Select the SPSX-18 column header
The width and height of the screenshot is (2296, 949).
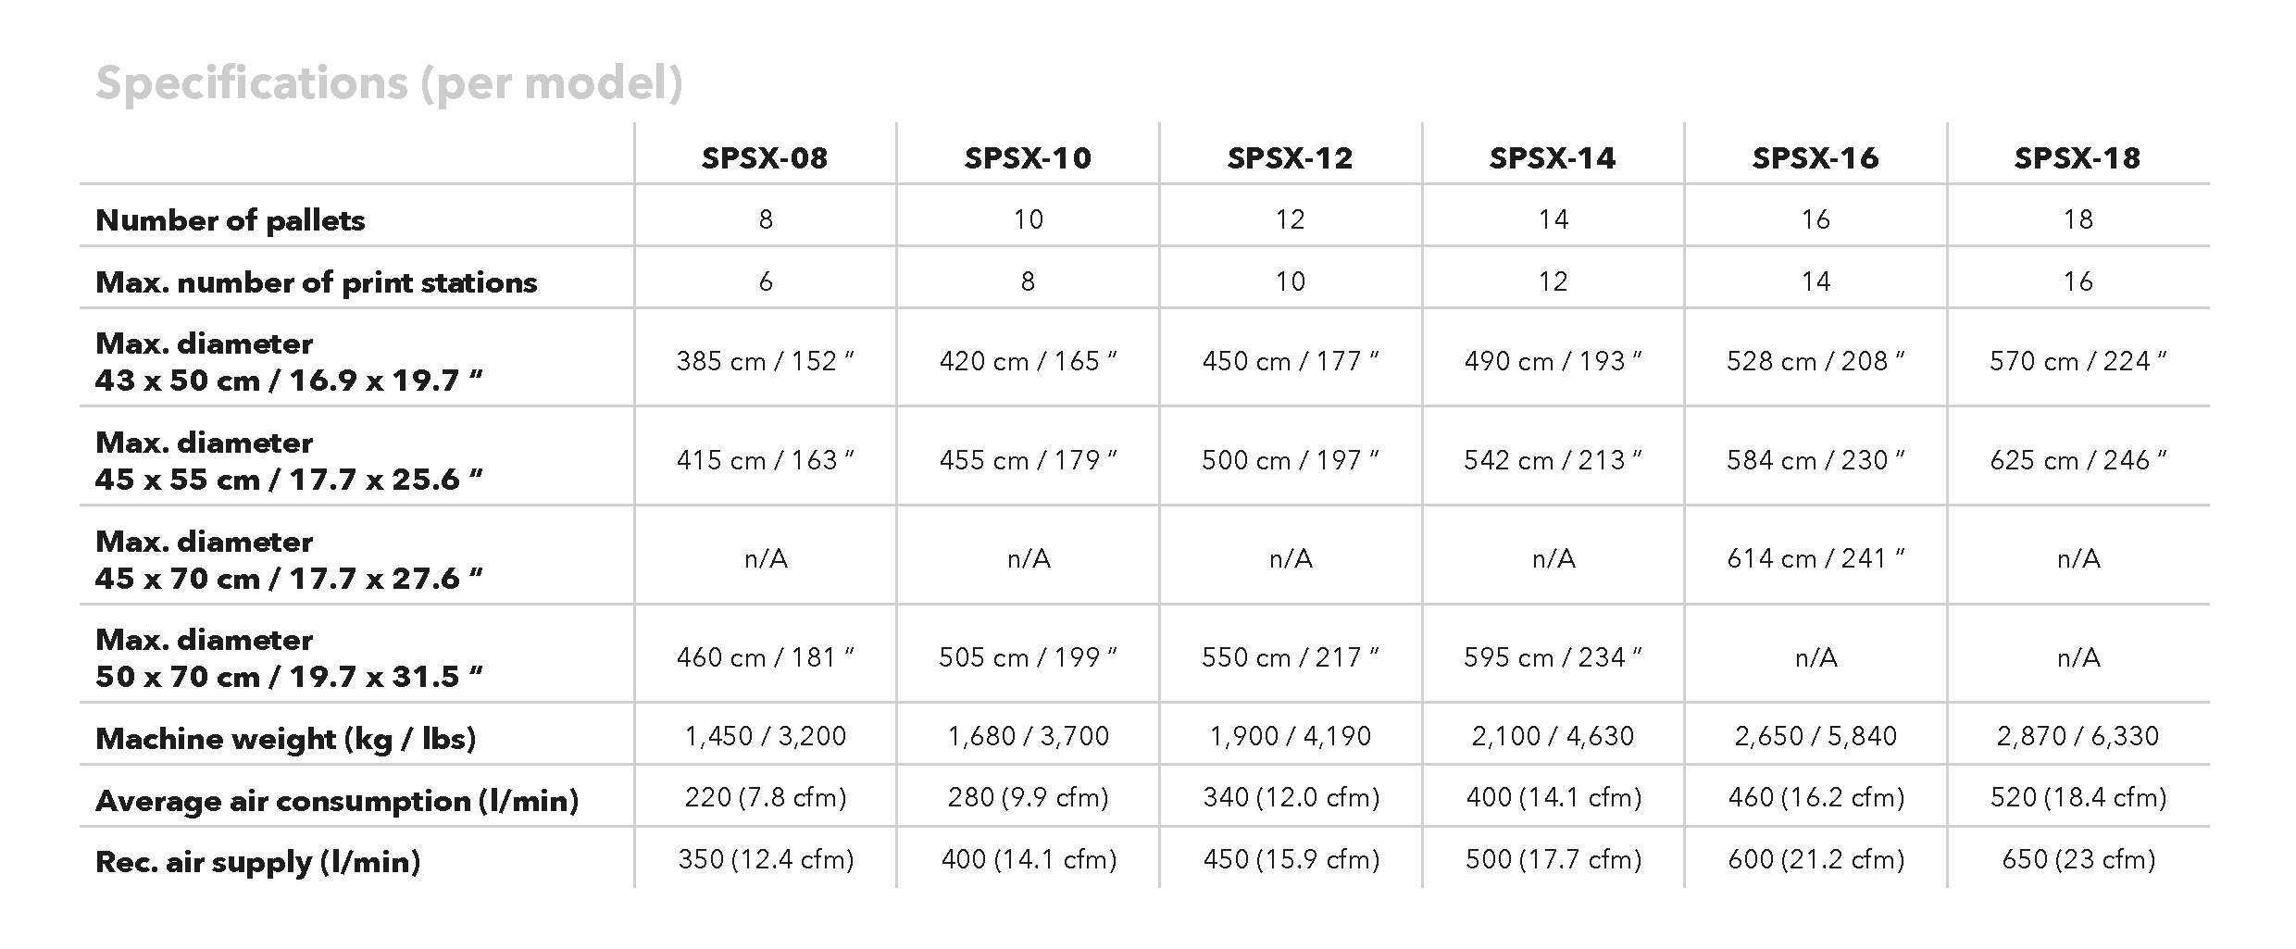[2078, 158]
